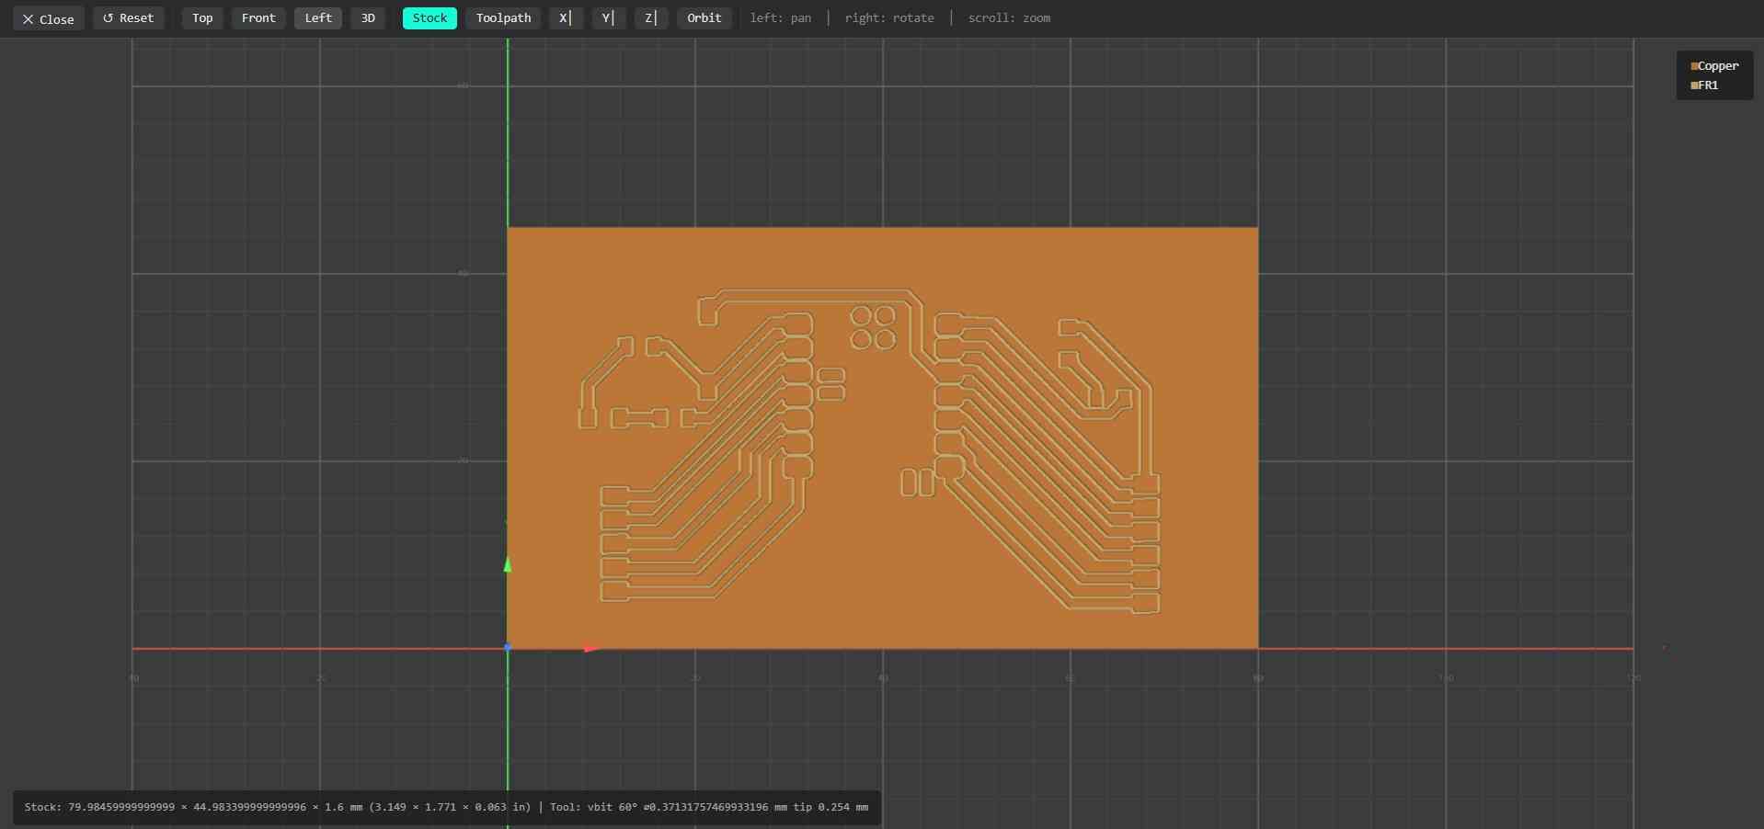This screenshot has width=1764, height=829.
Task: Switch to the Front view
Action: (x=258, y=18)
